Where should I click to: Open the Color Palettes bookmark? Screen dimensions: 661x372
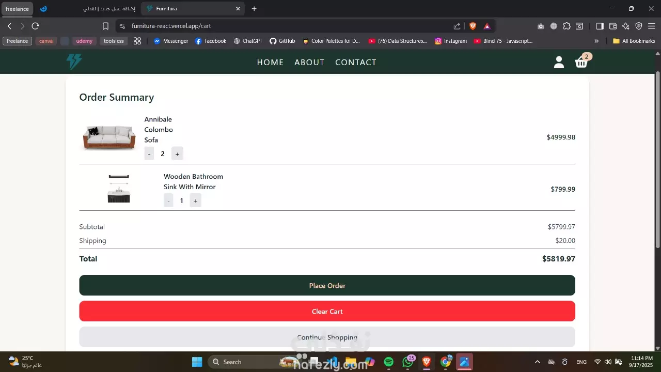(331, 41)
